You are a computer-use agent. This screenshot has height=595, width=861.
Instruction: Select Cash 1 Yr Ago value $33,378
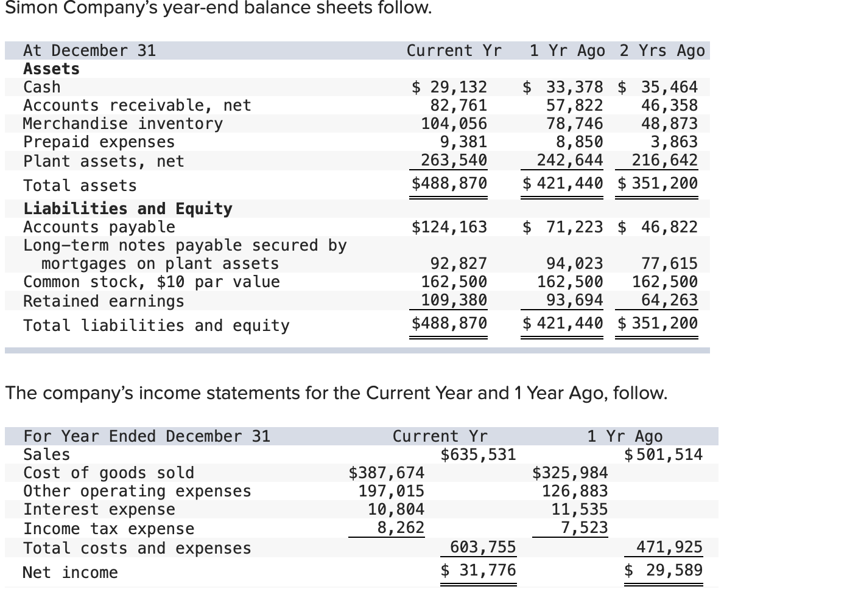tap(563, 87)
